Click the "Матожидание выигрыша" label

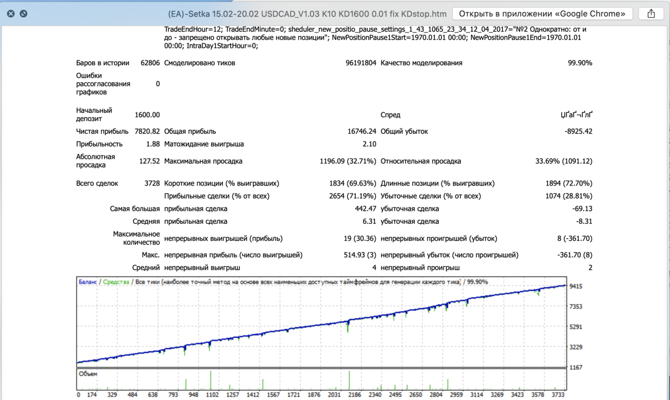204,144
